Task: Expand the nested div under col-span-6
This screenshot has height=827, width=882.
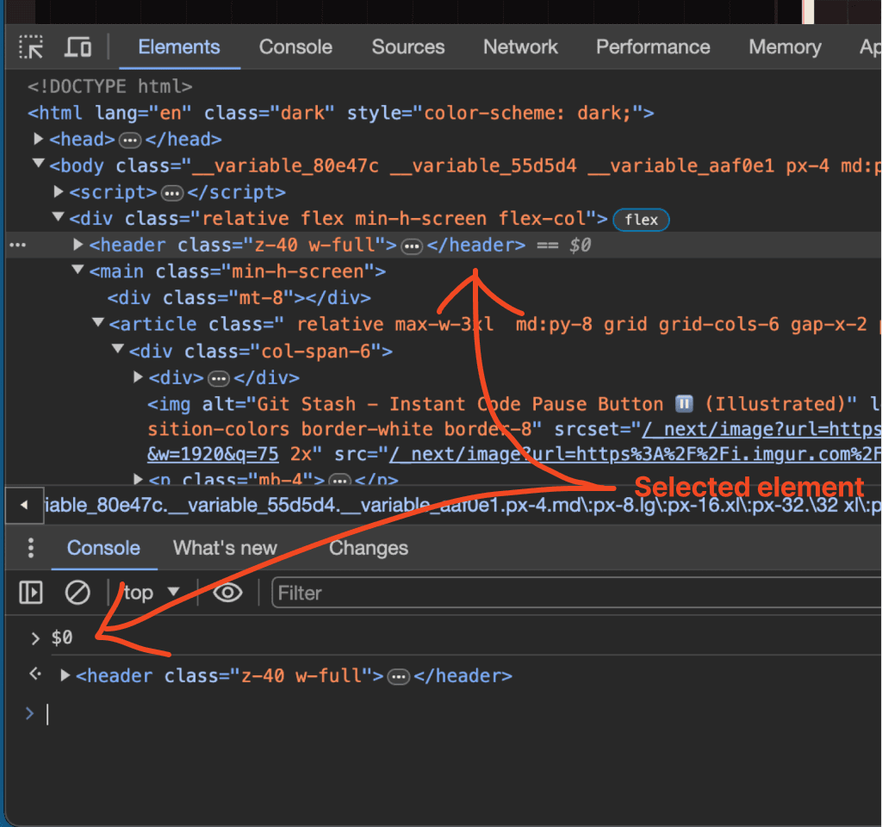Action: (138, 376)
